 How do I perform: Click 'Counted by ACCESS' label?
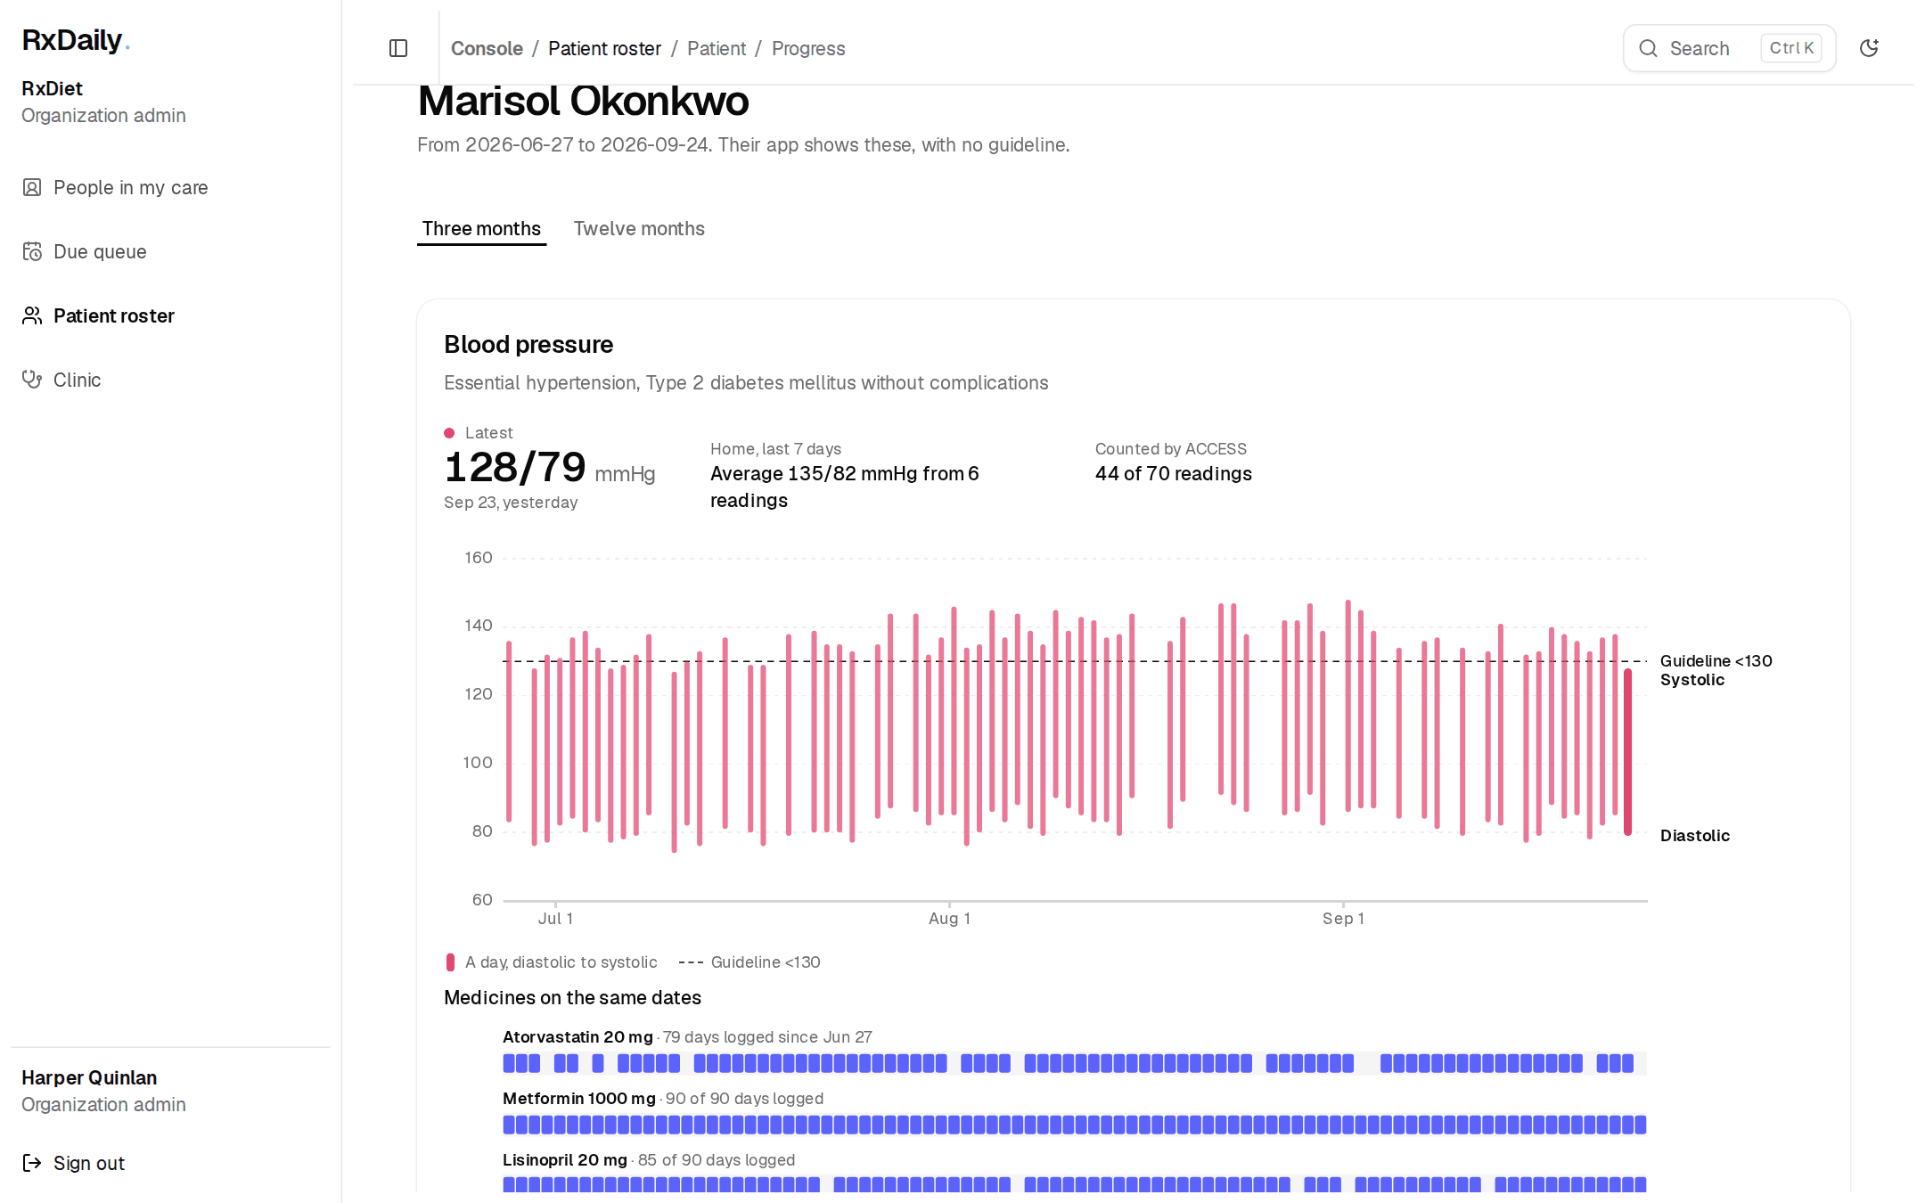click(x=1171, y=449)
